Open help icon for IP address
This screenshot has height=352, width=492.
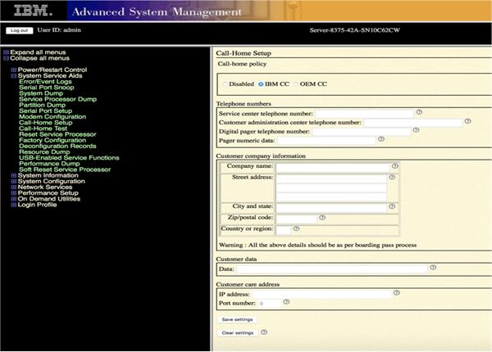click(397, 292)
